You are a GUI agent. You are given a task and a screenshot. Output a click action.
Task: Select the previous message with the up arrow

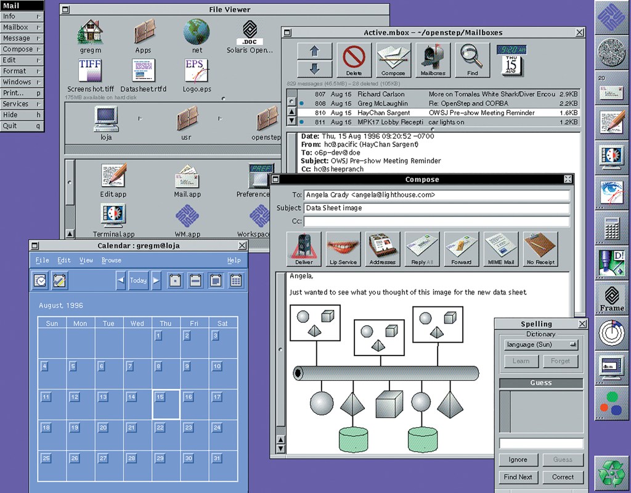click(315, 51)
